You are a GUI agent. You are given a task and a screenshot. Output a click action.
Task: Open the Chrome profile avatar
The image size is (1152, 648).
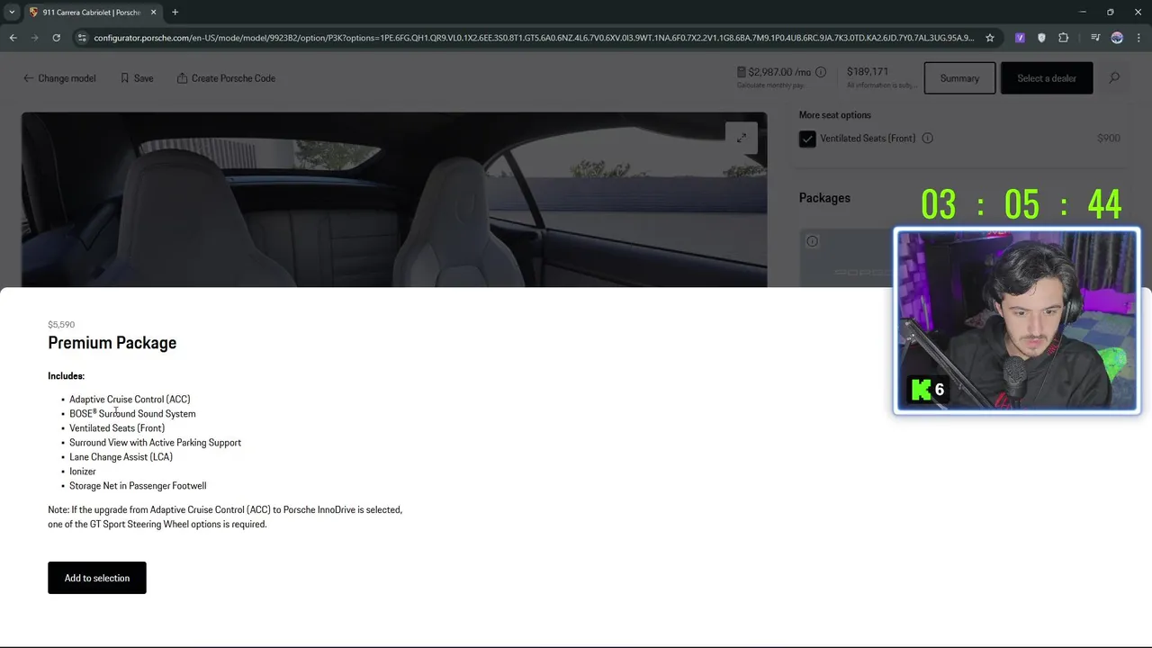click(x=1117, y=38)
